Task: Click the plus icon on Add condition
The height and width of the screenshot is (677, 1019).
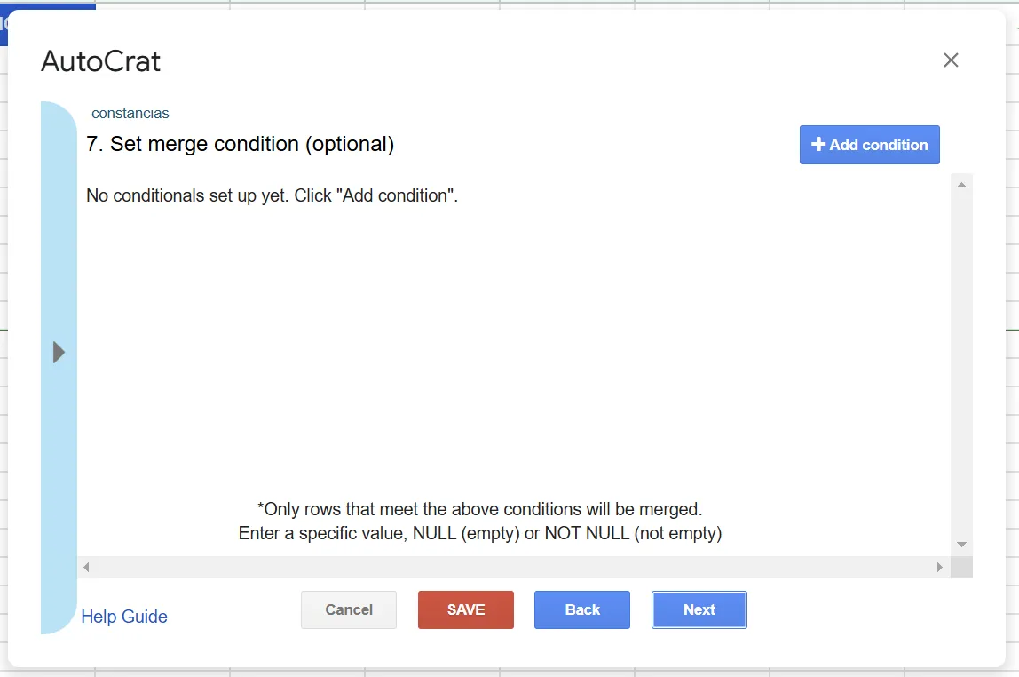Action: point(818,145)
